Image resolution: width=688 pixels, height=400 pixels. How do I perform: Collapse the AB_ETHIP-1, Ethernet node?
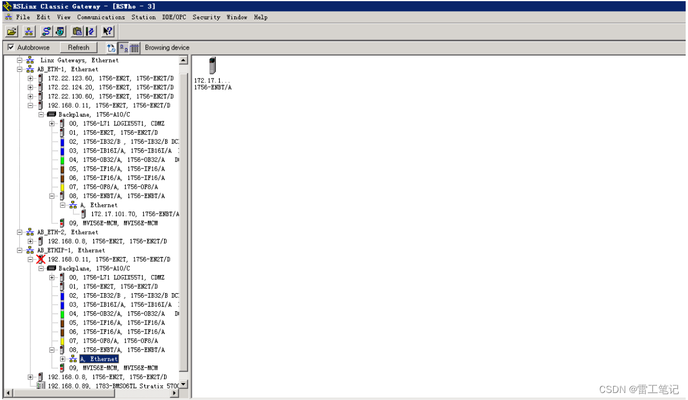(19, 250)
